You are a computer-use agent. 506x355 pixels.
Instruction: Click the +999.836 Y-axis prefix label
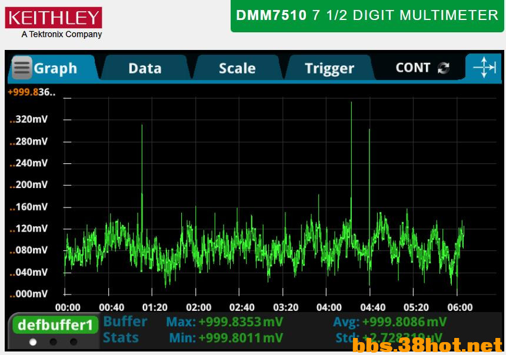[32, 92]
